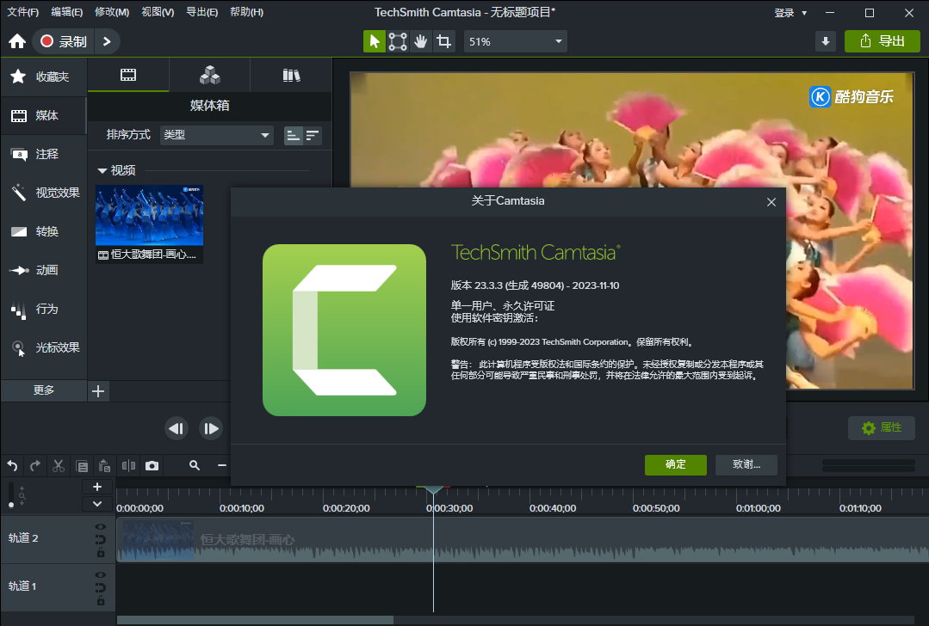
Task: Open the 视图(V) menu
Action: pos(158,12)
